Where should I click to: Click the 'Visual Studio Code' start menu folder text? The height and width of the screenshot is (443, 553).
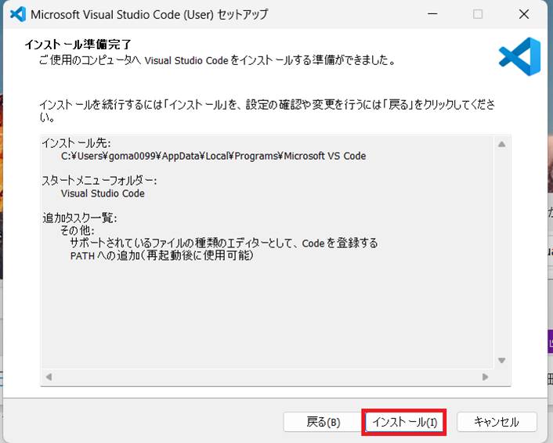pos(103,193)
